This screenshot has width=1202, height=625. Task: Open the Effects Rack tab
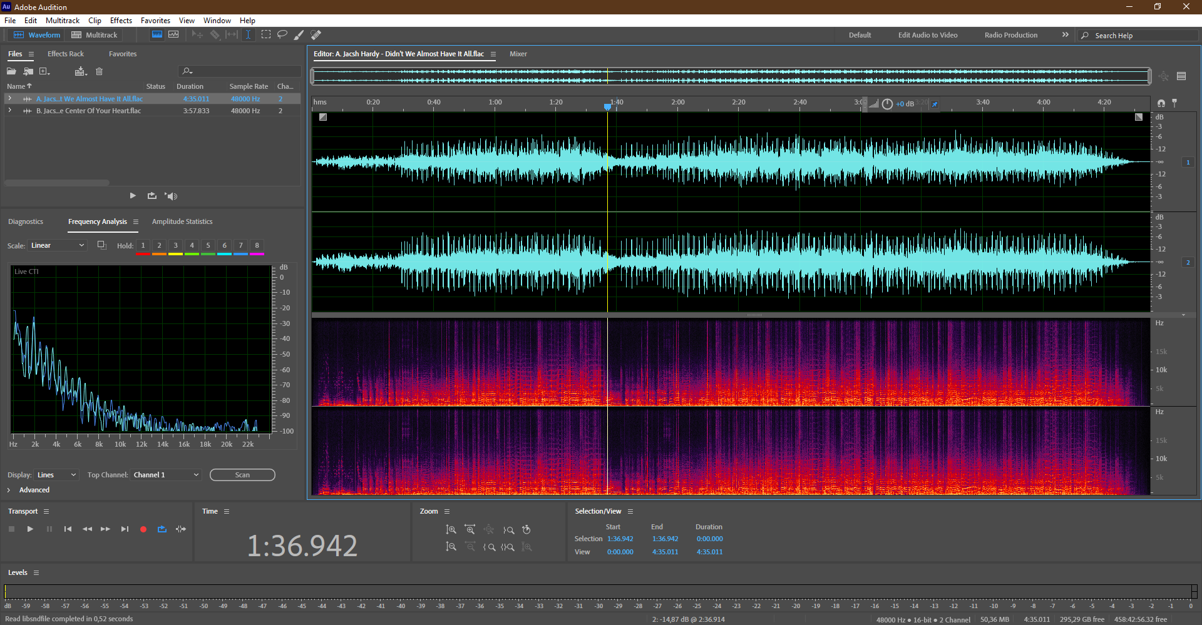(66, 54)
